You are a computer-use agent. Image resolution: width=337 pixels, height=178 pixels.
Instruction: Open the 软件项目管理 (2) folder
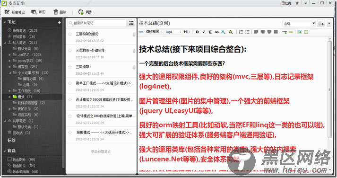click(29, 103)
